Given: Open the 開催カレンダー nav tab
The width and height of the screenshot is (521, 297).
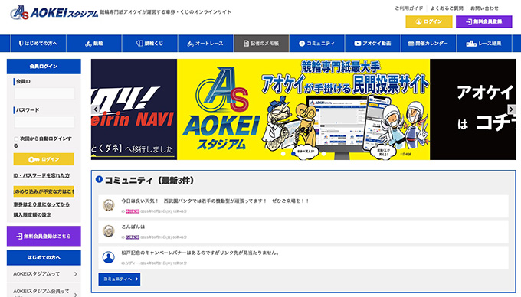Looking at the screenshot, I should tap(428, 44).
